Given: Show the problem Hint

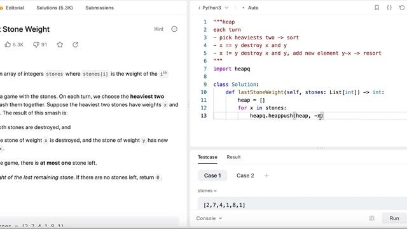Looking at the screenshot, I should tap(159, 29).
